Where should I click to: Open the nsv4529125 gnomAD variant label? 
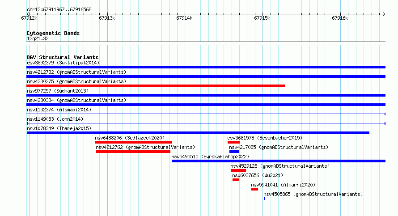click(x=280, y=166)
